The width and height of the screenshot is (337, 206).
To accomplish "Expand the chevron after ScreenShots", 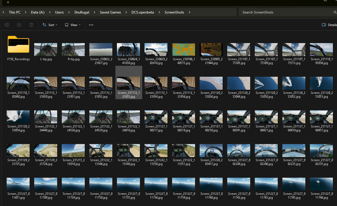I will pos(189,12).
